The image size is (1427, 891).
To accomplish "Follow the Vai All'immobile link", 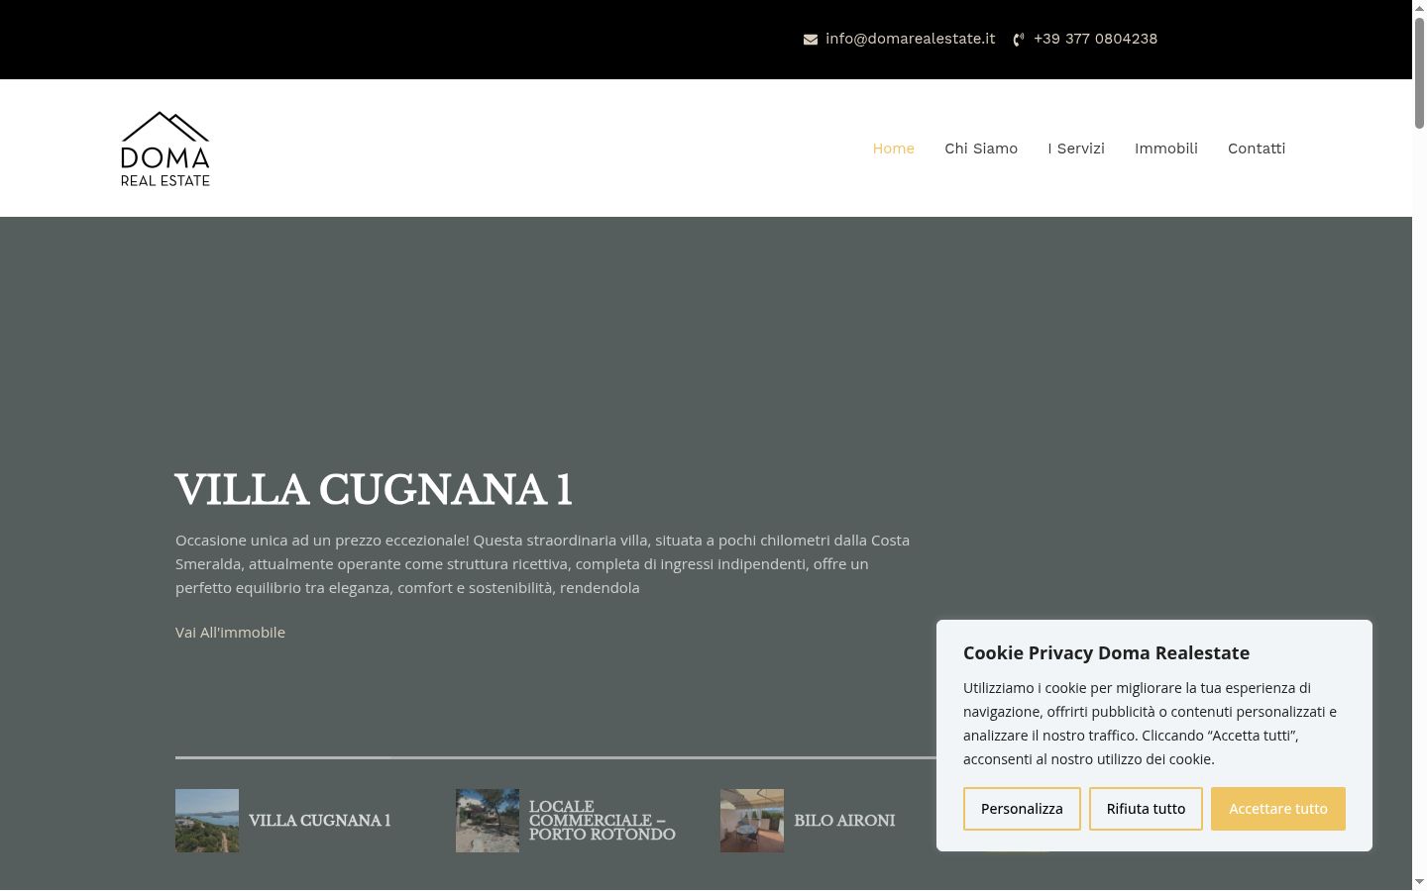I will [x=230, y=633].
